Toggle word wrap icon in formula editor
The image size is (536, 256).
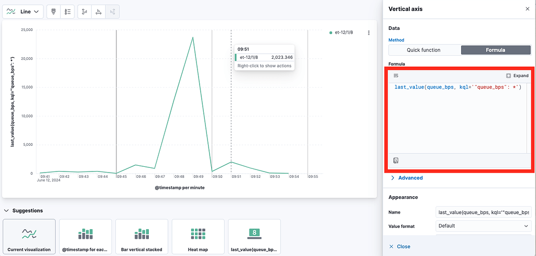pos(396,76)
